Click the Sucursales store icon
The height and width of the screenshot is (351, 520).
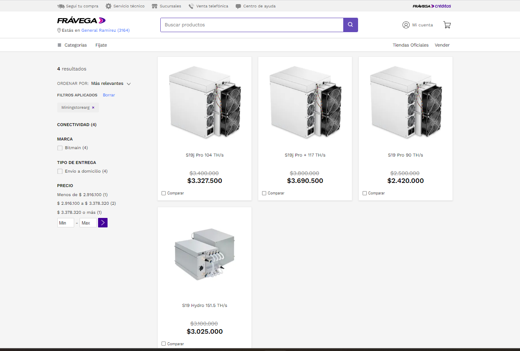pos(155,6)
